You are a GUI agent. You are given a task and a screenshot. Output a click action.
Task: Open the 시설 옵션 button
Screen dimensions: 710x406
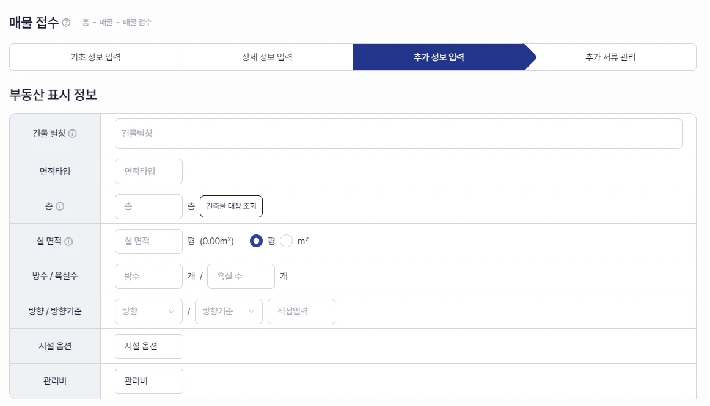[149, 346]
